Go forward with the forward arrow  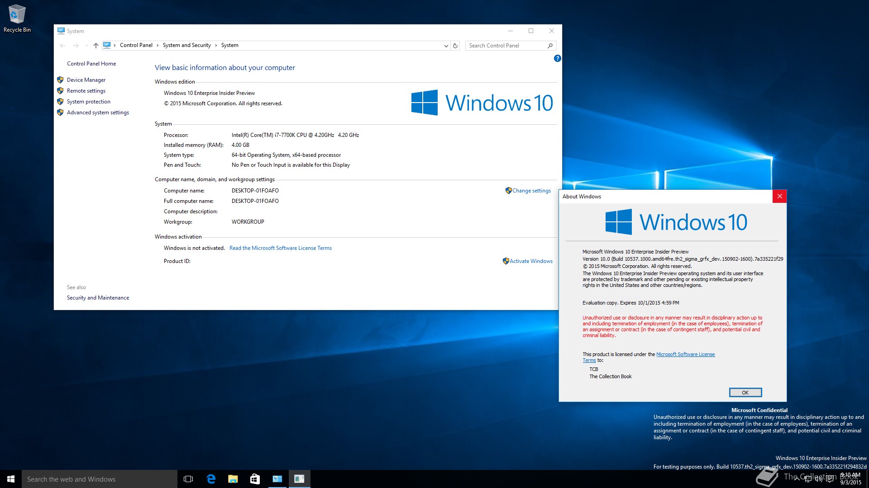pos(76,46)
